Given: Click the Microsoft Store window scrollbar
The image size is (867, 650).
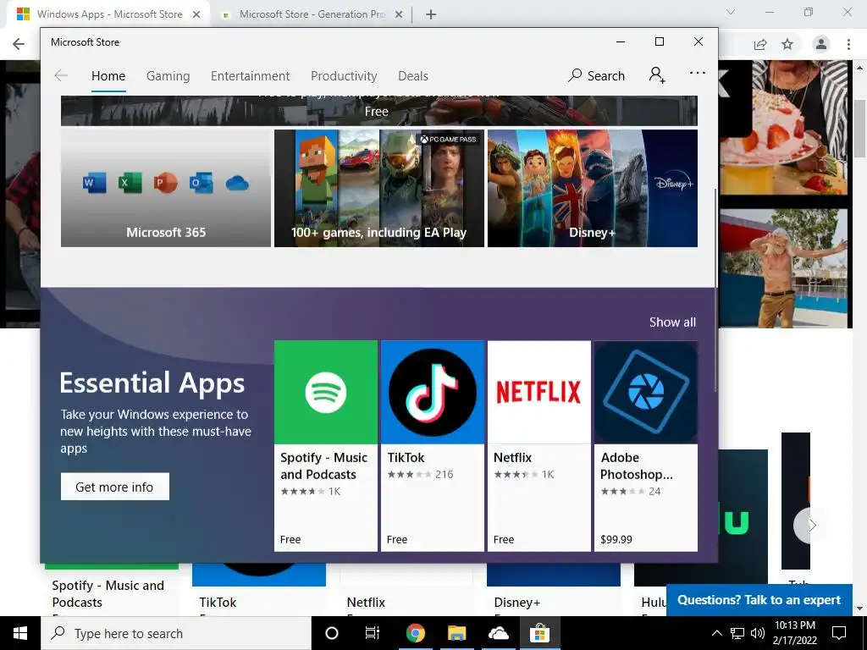Looking at the screenshot, I should point(715,290).
